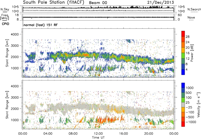201x139 pixels.
Task: Click the '4000' tick on power panel
Action: pyautogui.click(x=15, y=34)
